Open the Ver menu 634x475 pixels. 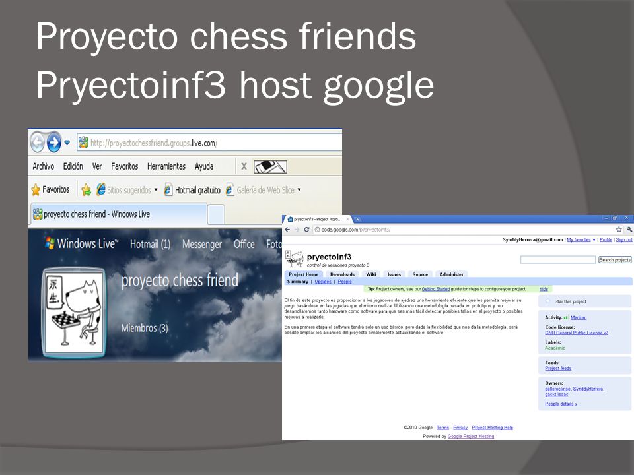coord(97,166)
